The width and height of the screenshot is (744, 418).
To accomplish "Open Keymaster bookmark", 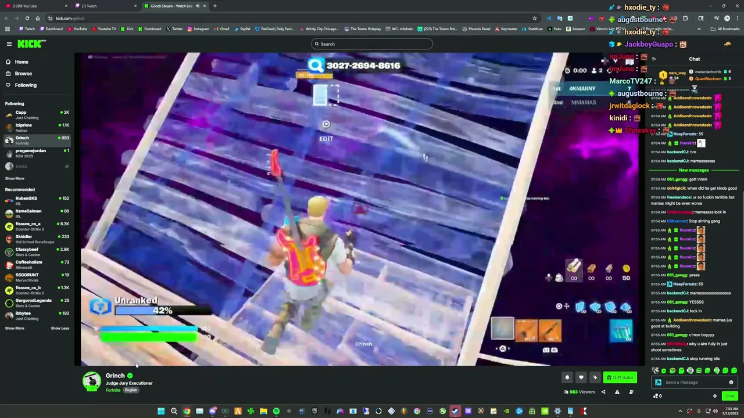I will point(506,29).
